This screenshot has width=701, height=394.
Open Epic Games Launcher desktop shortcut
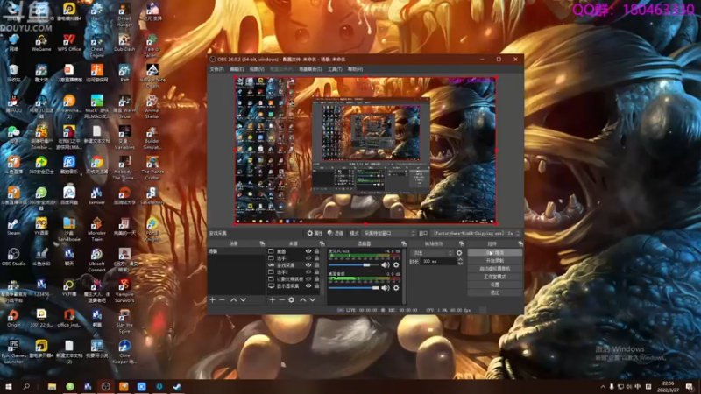tap(13, 353)
